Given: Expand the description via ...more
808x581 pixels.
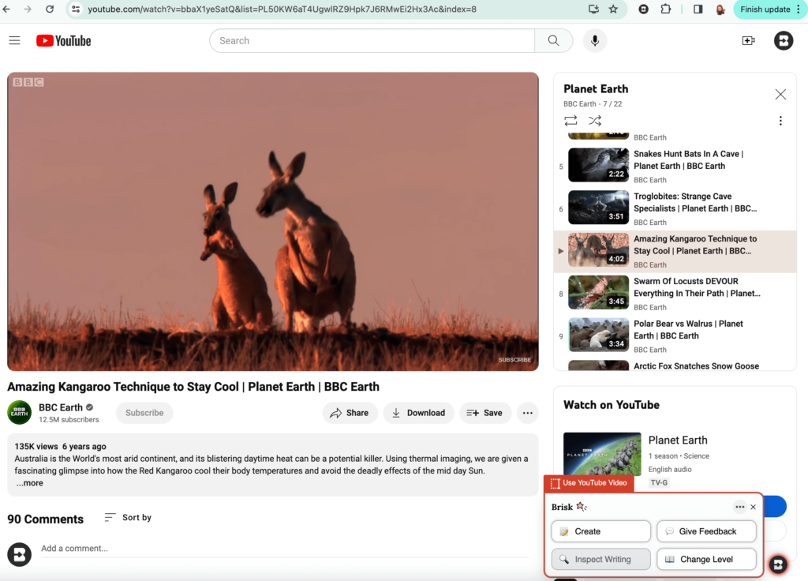Looking at the screenshot, I should point(29,482).
